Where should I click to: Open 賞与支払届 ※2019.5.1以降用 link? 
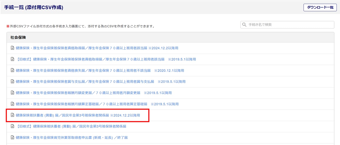[x=101, y=82]
